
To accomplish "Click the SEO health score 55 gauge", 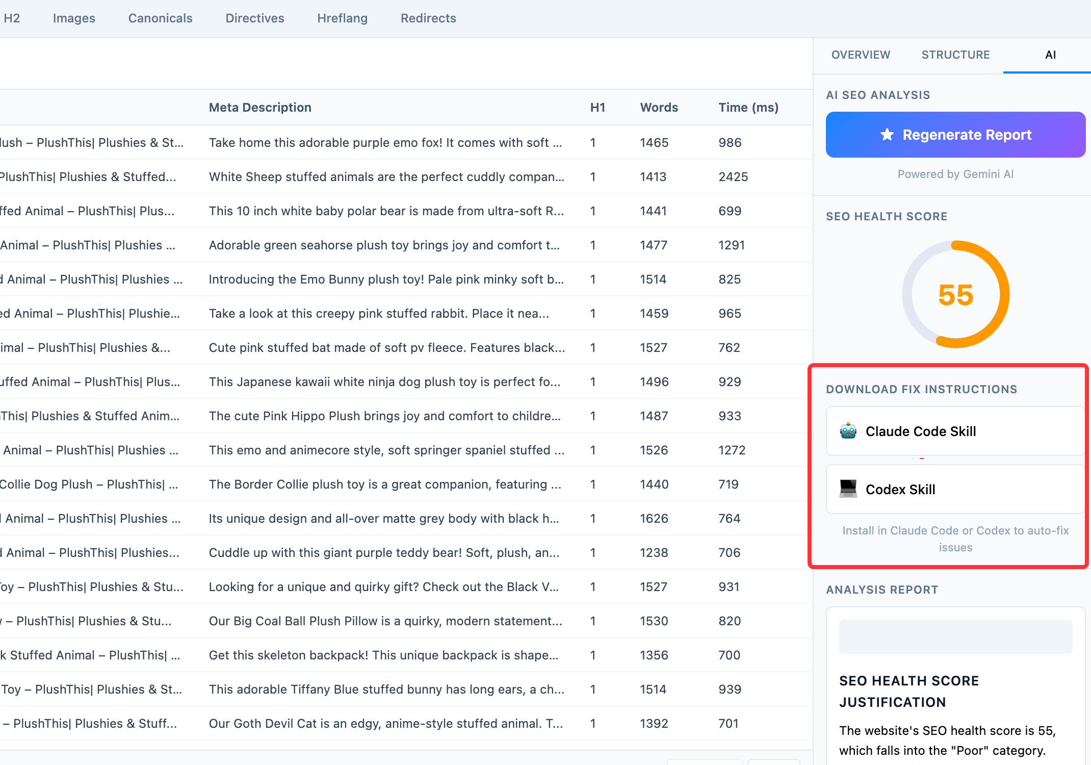I will click(x=955, y=295).
